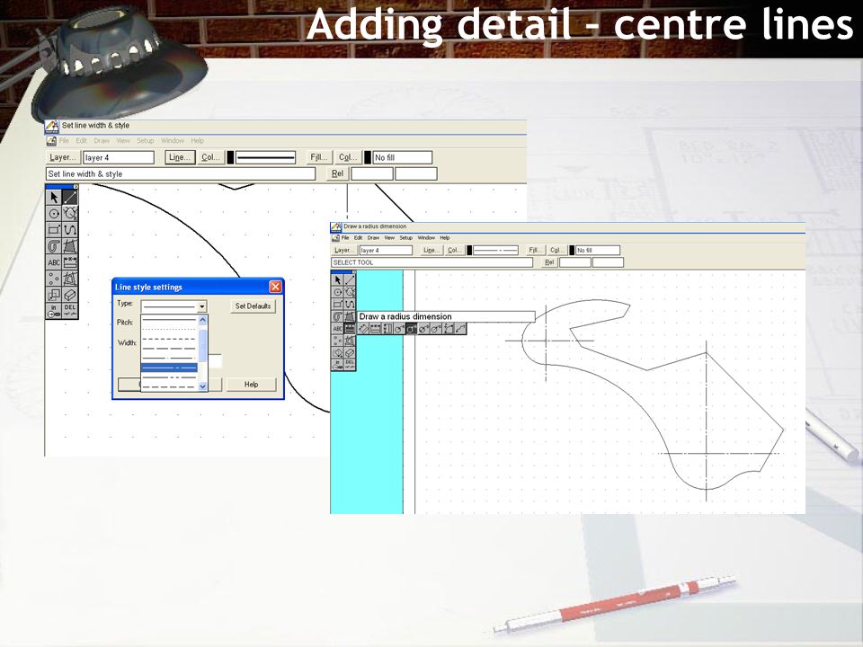
Task: Pick the S-curve path tool in the radius dimension window
Action: click(x=350, y=305)
